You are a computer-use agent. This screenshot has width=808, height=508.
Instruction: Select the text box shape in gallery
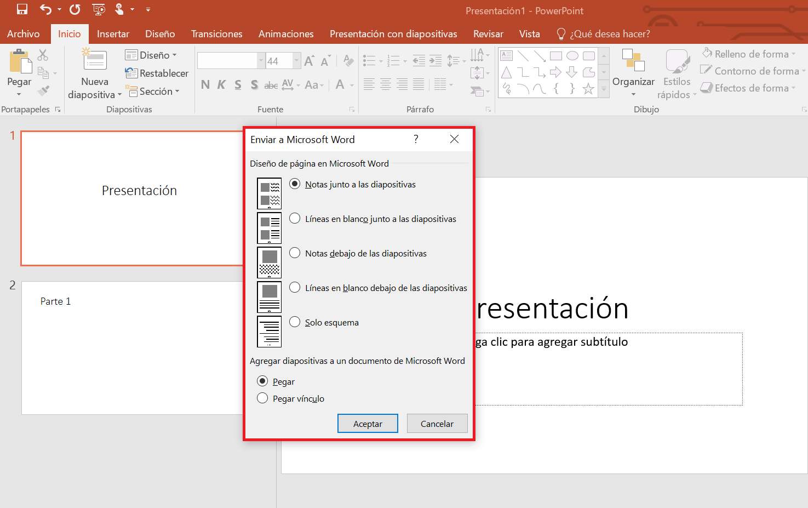click(x=507, y=55)
